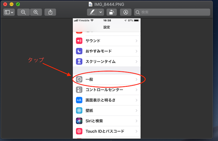Click the おやすみモード moon icon

[79, 51]
